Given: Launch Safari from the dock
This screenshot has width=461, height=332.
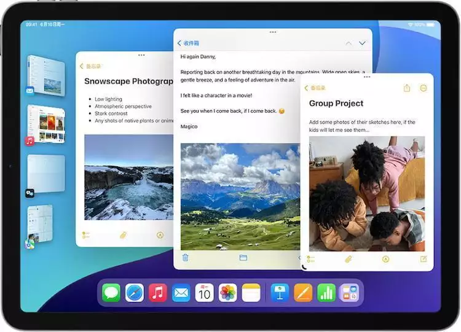Looking at the screenshot, I should (x=135, y=293).
